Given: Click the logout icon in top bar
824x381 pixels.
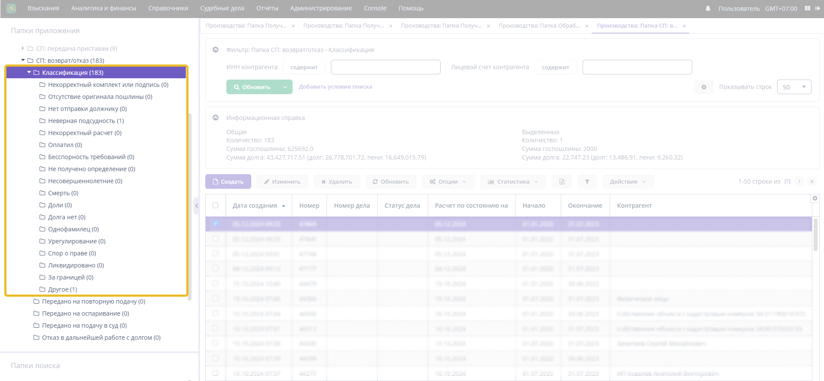Looking at the screenshot, I should coord(818,8).
